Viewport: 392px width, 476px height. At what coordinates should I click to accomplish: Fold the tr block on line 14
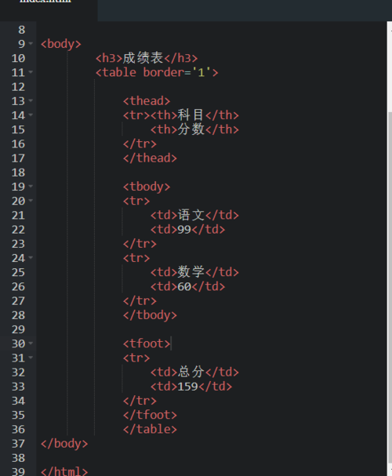pyautogui.click(x=31, y=115)
